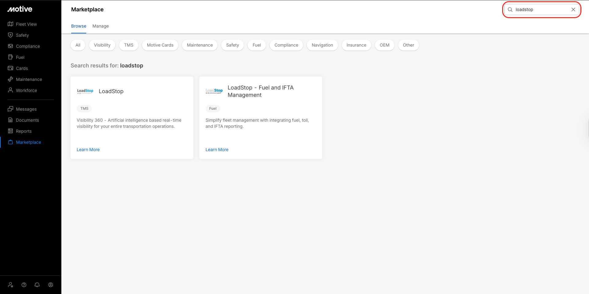Open Safety via shield icon in sidebar

10,35
